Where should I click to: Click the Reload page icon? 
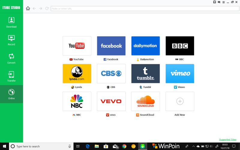[x=47, y=8]
